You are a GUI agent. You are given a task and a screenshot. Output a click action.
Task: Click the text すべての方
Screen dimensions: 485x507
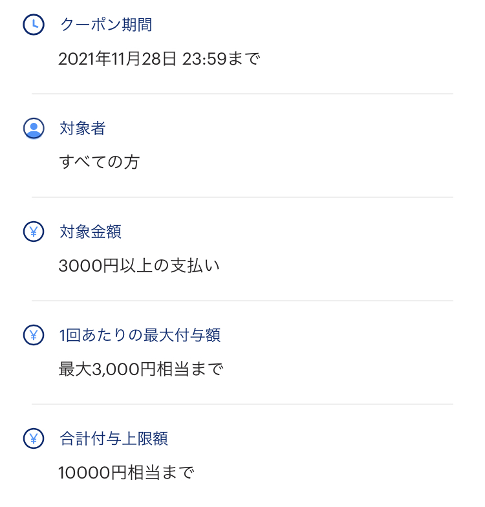coord(99,162)
